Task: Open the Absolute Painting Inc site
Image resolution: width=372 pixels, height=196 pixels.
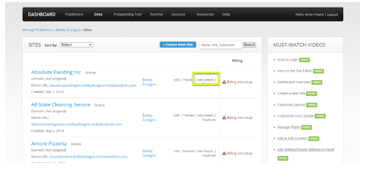Action: point(56,72)
